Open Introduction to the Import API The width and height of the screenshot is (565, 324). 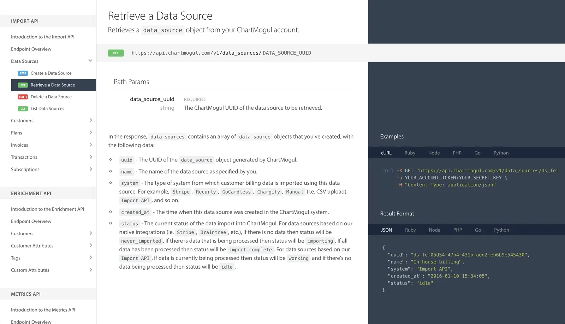(43, 37)
